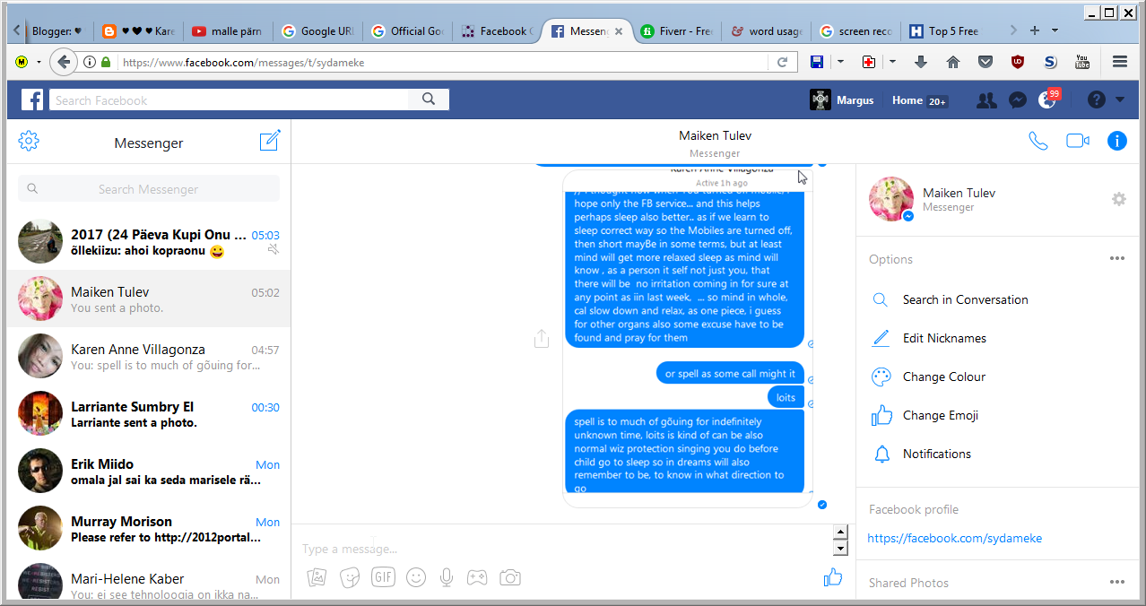The width and height of the screenshot is (1146, 606).
Task: Switch to the word usage tab
Action: (x=766, y=30)
